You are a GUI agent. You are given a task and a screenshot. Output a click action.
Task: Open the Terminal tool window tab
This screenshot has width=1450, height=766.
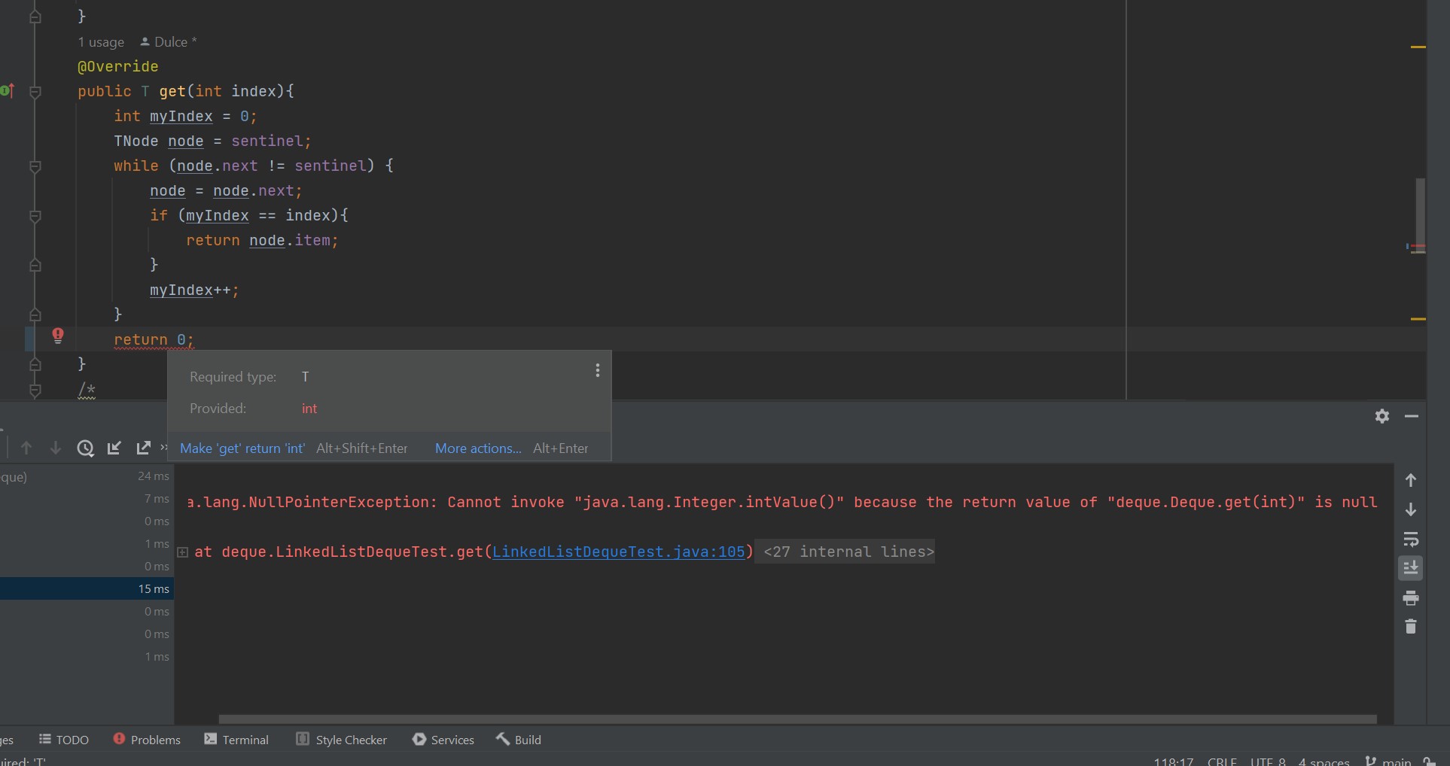click(236, 740)
